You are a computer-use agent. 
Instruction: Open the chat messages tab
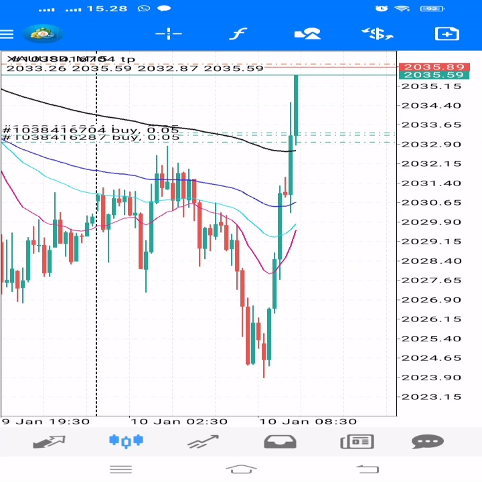tap(428, 442)
